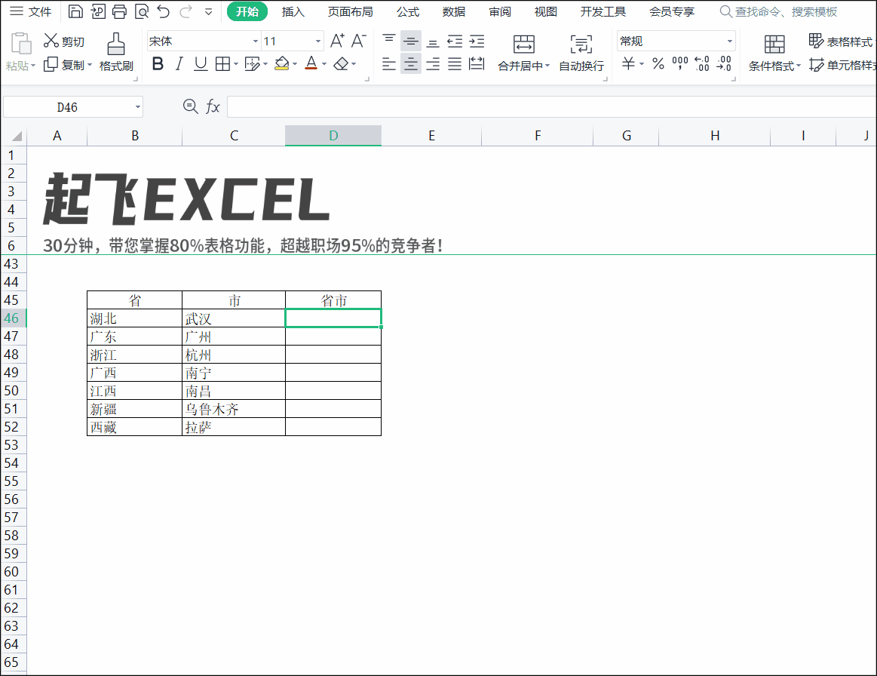Click the decrease indent icon
Image resolution: width=877 pixels, height=676 pixels.
(455, 41)
